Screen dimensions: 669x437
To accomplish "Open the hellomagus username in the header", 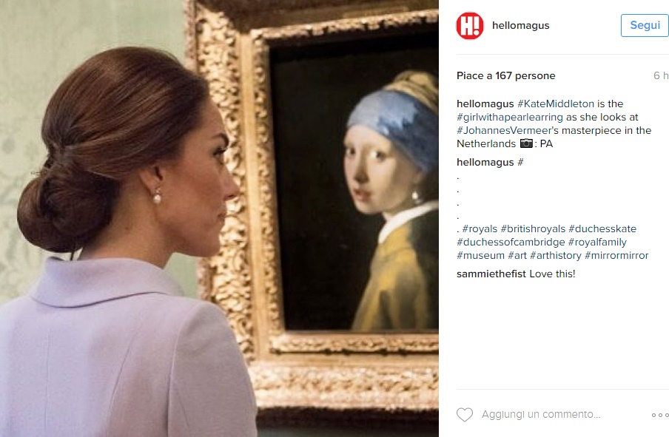I will (x=520, y=25).
